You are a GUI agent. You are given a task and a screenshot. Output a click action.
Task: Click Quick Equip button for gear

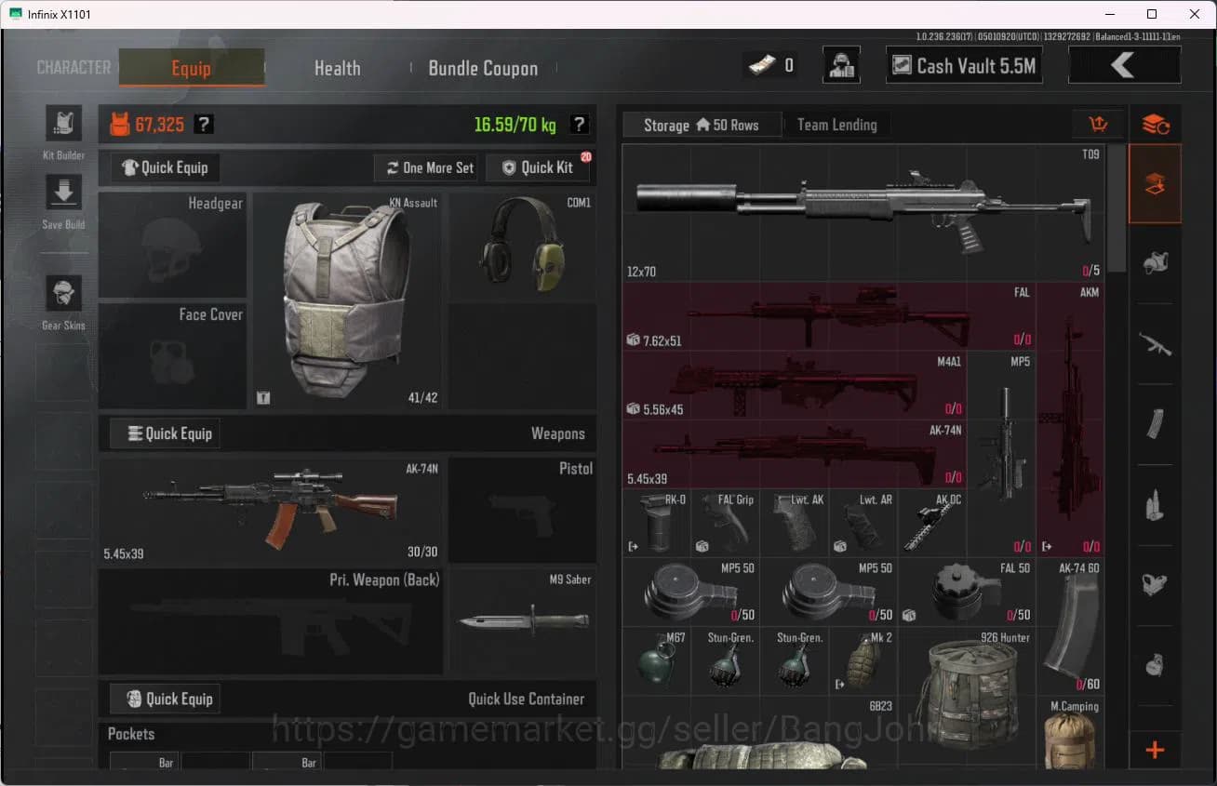point(165,167)
